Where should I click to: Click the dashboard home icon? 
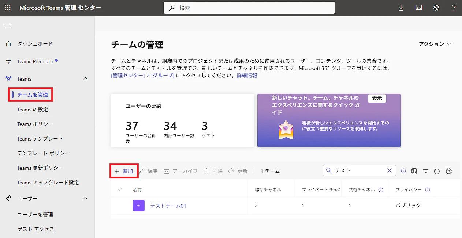click(8, 44)
